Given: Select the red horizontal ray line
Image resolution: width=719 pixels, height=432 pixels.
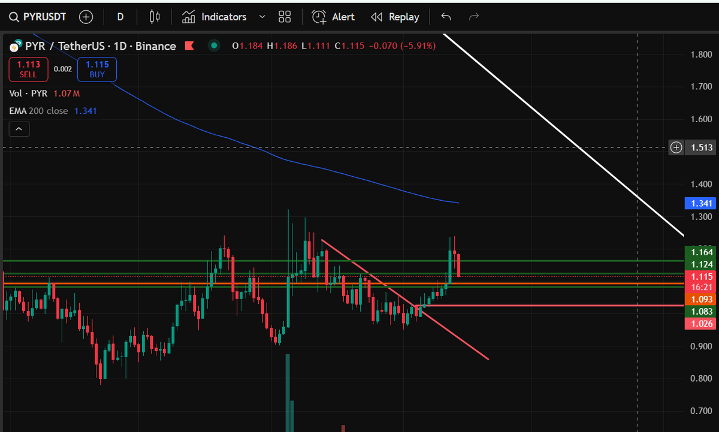Looking at the screenshot, I should tap(550, 306).
